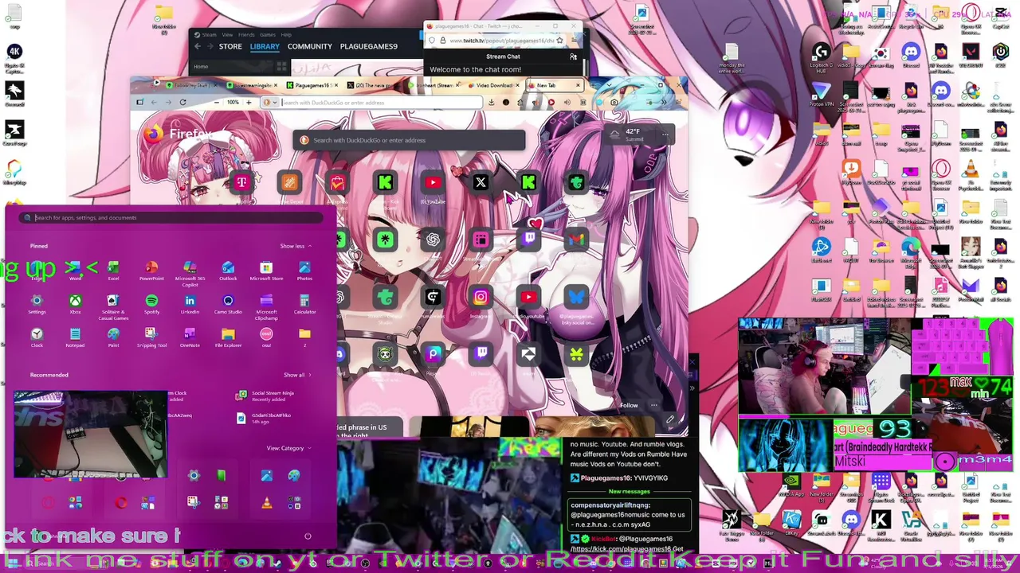The image size is (1020, 573).
Task: Open Firefox downloads toolbar icon
Action: pos(492,102)
